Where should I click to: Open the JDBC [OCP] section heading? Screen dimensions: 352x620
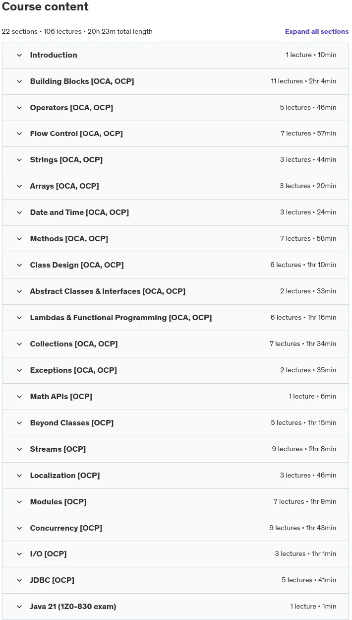point(52,580)
